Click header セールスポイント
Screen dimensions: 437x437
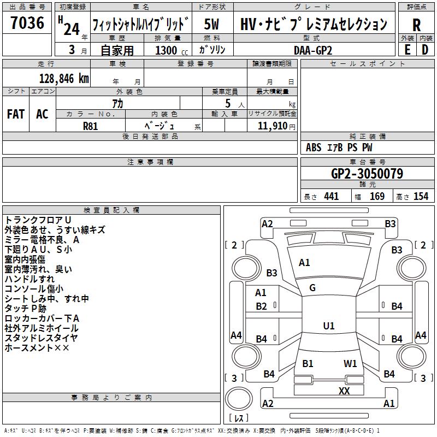click(367, 64)
